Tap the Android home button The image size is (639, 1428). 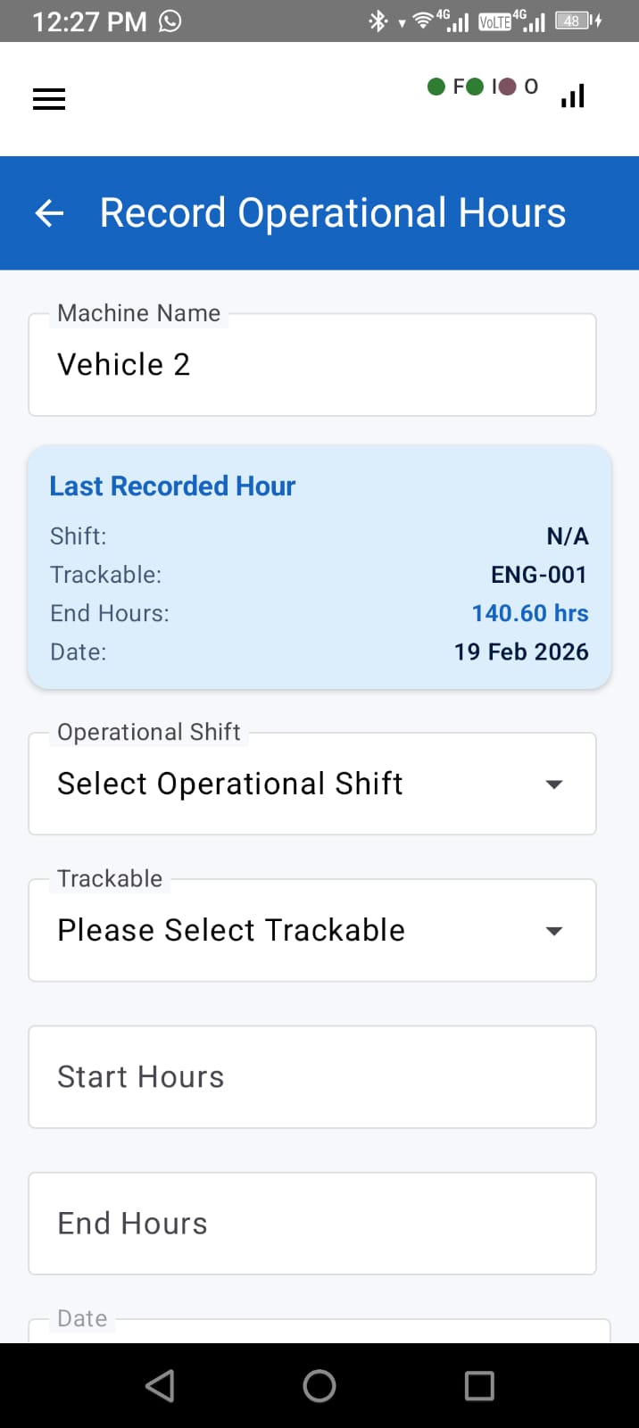pyautogui.click(x=319, y=1385)
